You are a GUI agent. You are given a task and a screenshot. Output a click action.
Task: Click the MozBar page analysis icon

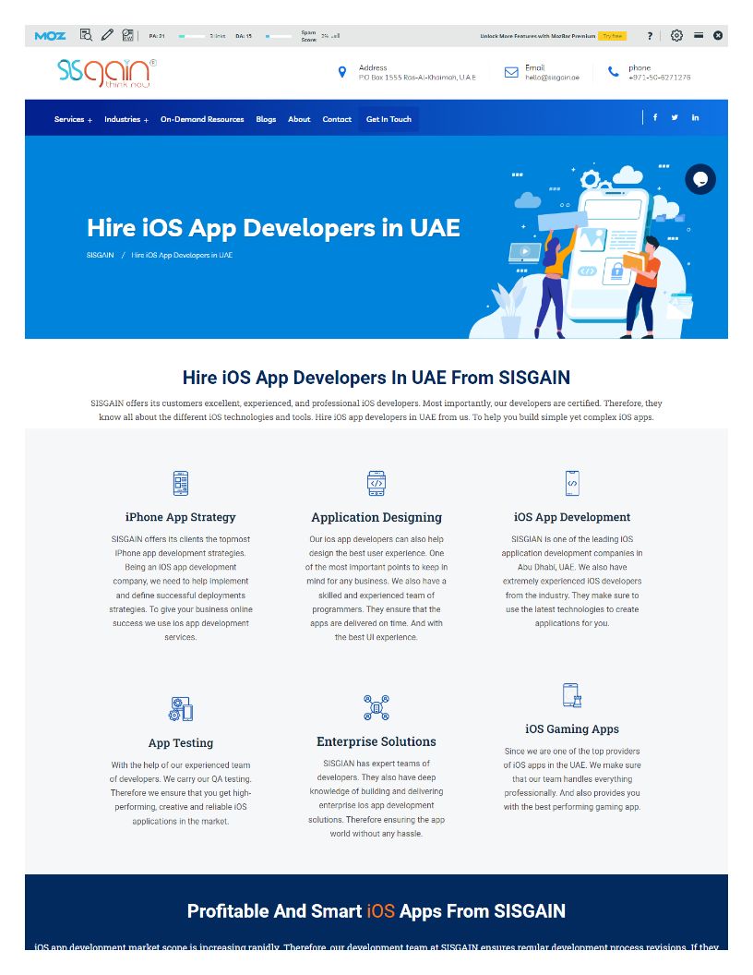click(x=86, y=35)
